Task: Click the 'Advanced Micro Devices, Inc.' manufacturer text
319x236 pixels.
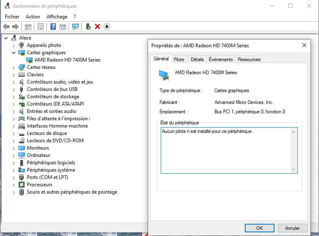Action: pyautogui.click(x=244, y=102)
